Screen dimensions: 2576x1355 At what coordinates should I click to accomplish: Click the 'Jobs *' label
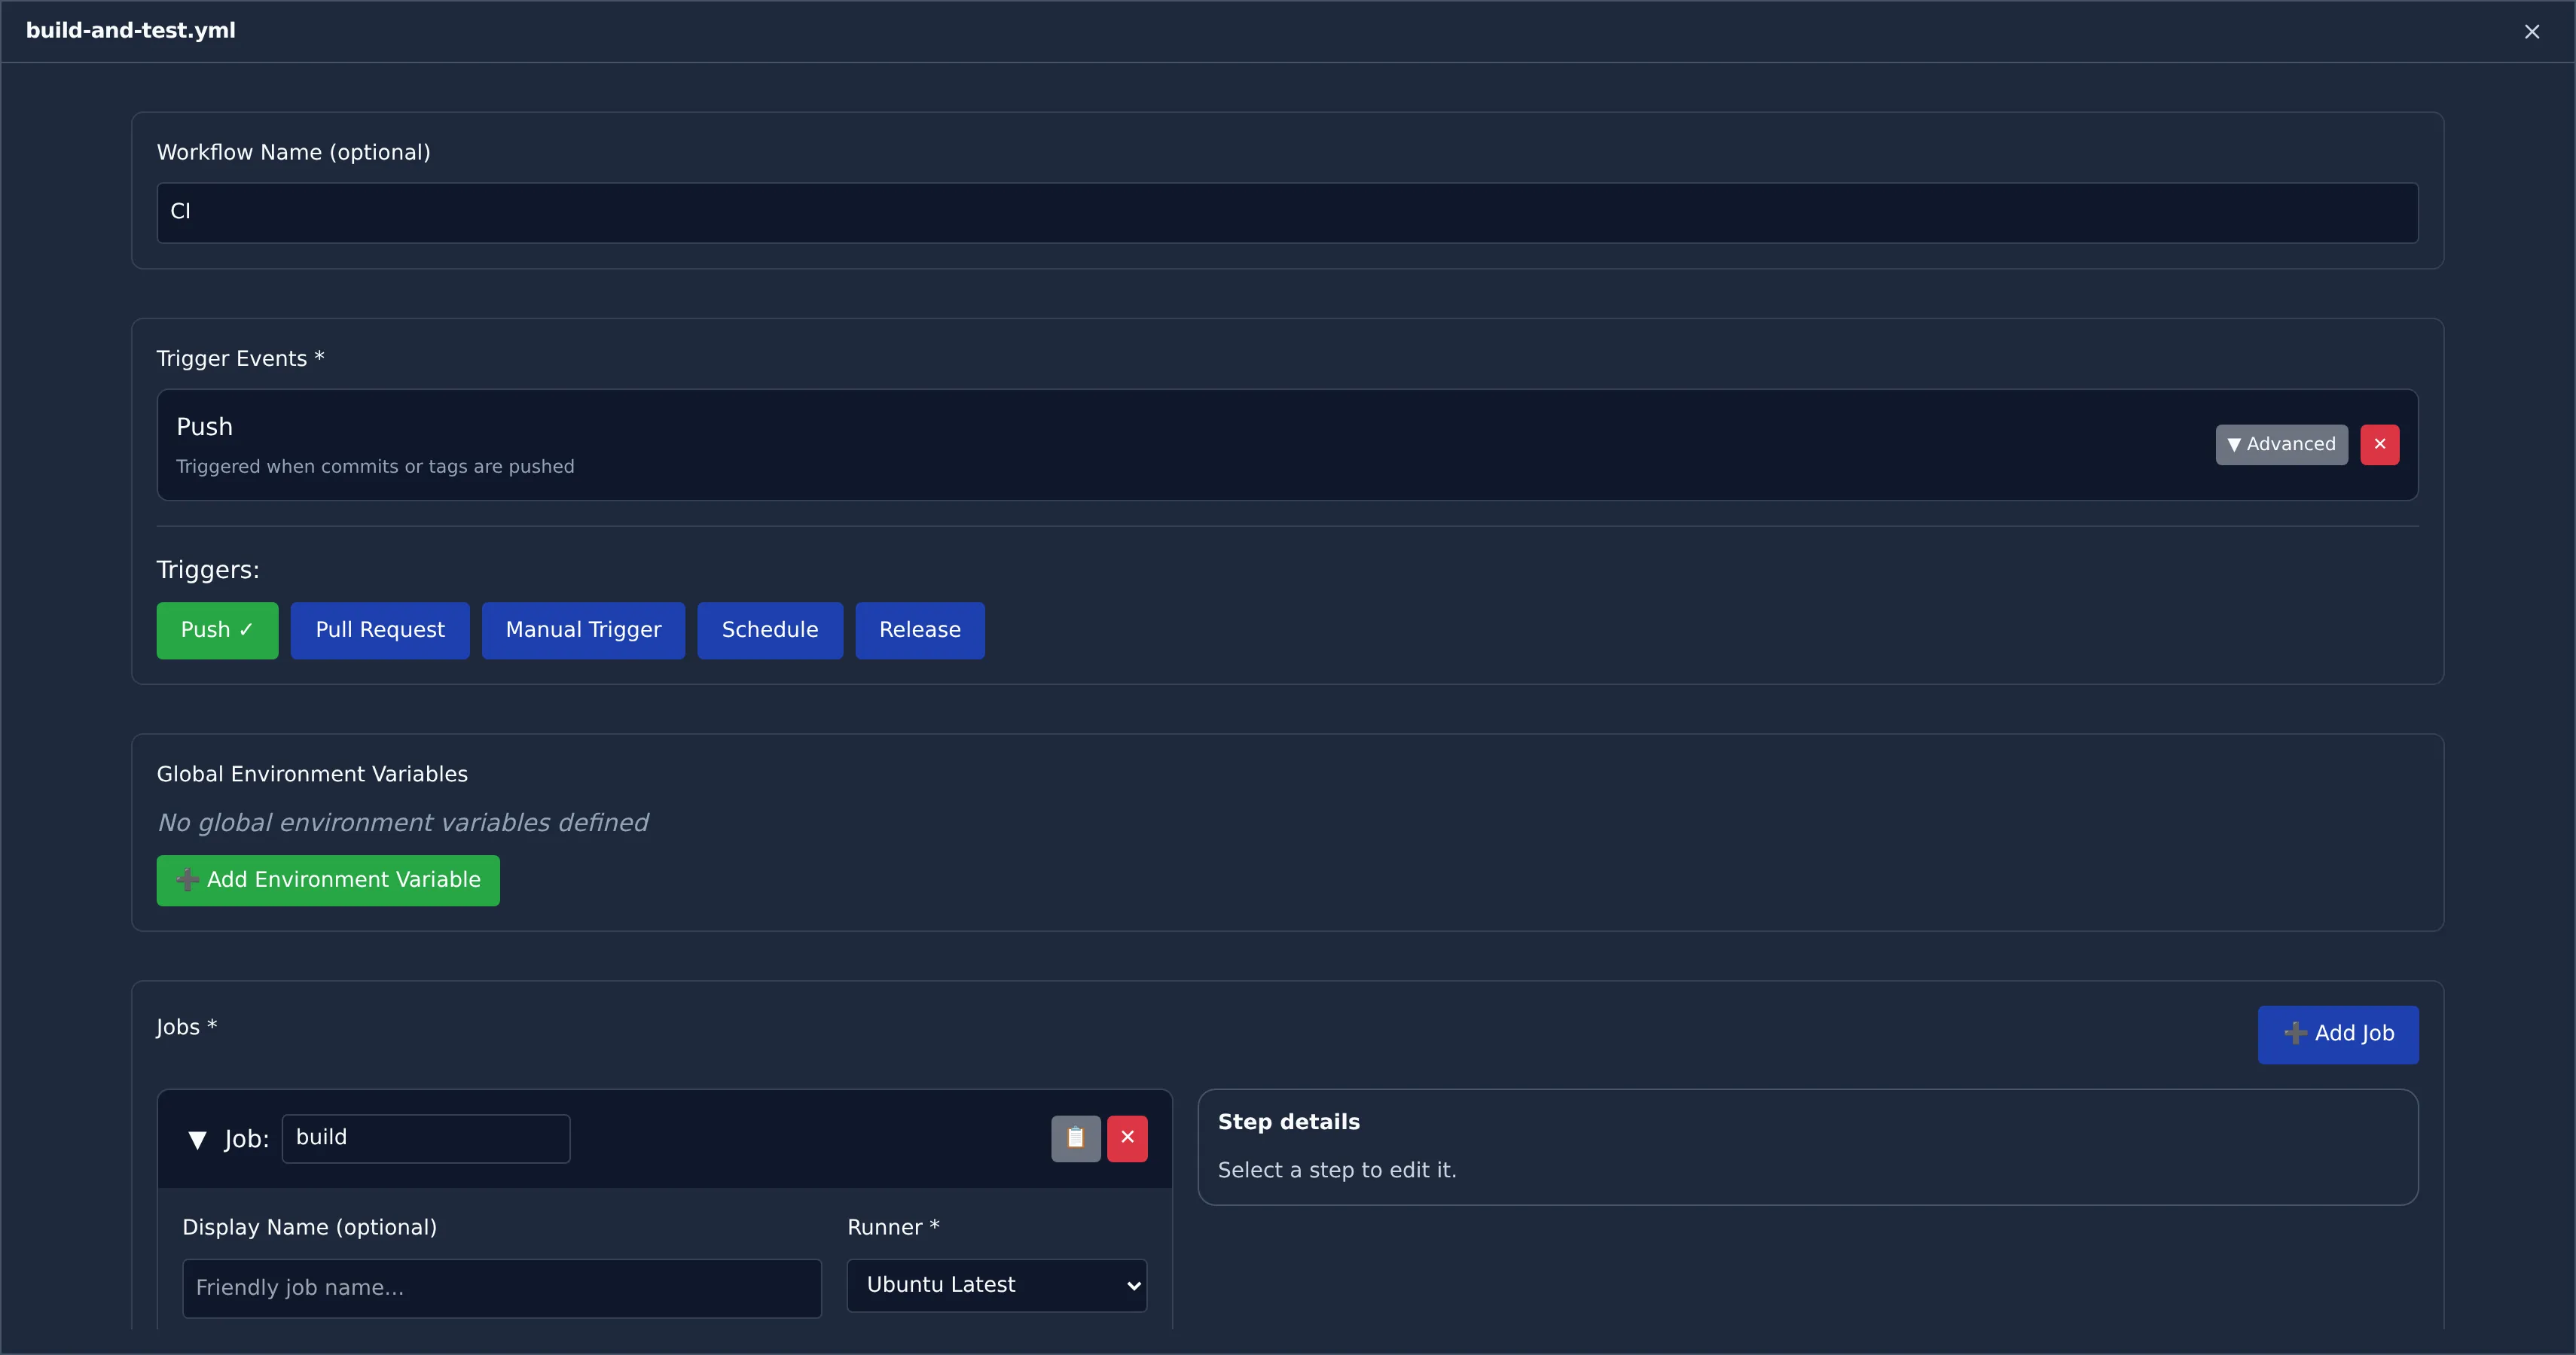click(187, 1028)
